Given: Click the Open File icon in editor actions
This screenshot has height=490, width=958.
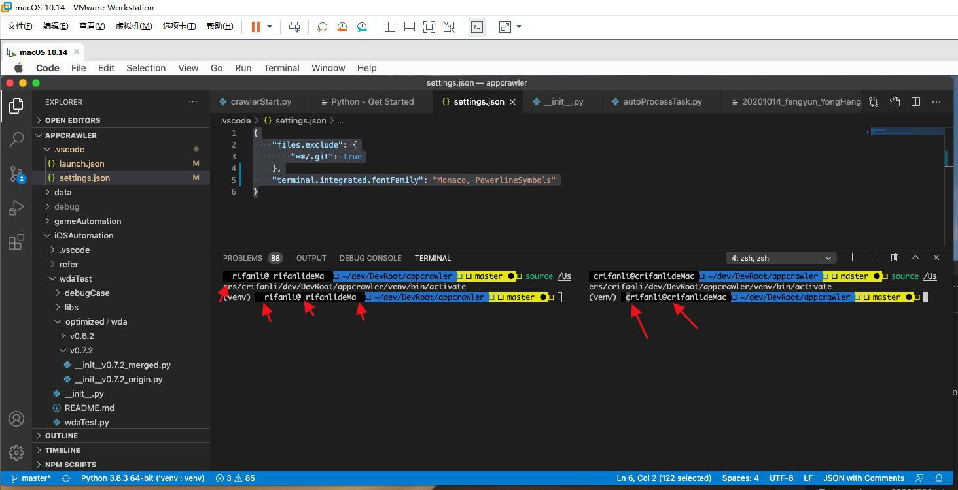Looking at the screenshot, I should [895, 102].
